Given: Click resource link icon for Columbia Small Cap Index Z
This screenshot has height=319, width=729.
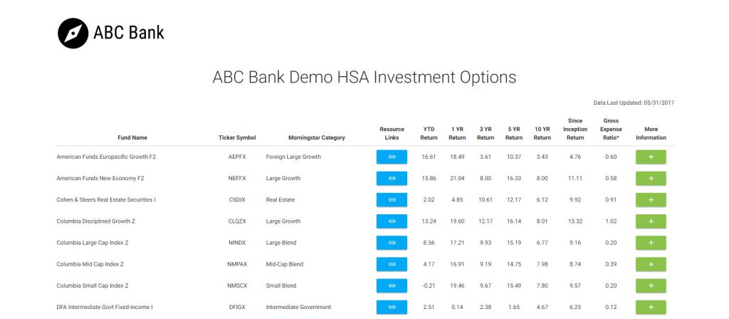Looking at the screenshot, I should [x=392, y=286].
